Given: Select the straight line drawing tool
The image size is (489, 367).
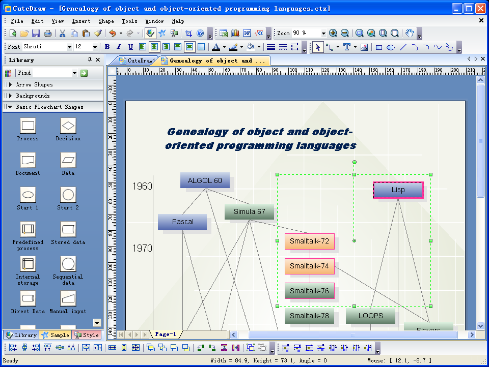Looking at the screenshot, I should pos(403,47).
